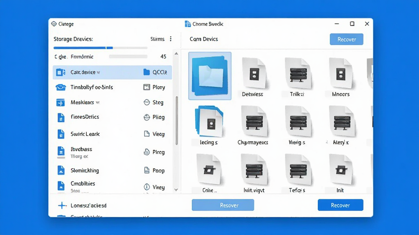Viewport: 419px width, 235px height.
Task: Click the icon left of Tinnbaltyf oe-Sinls
Action: pos(61,87)
